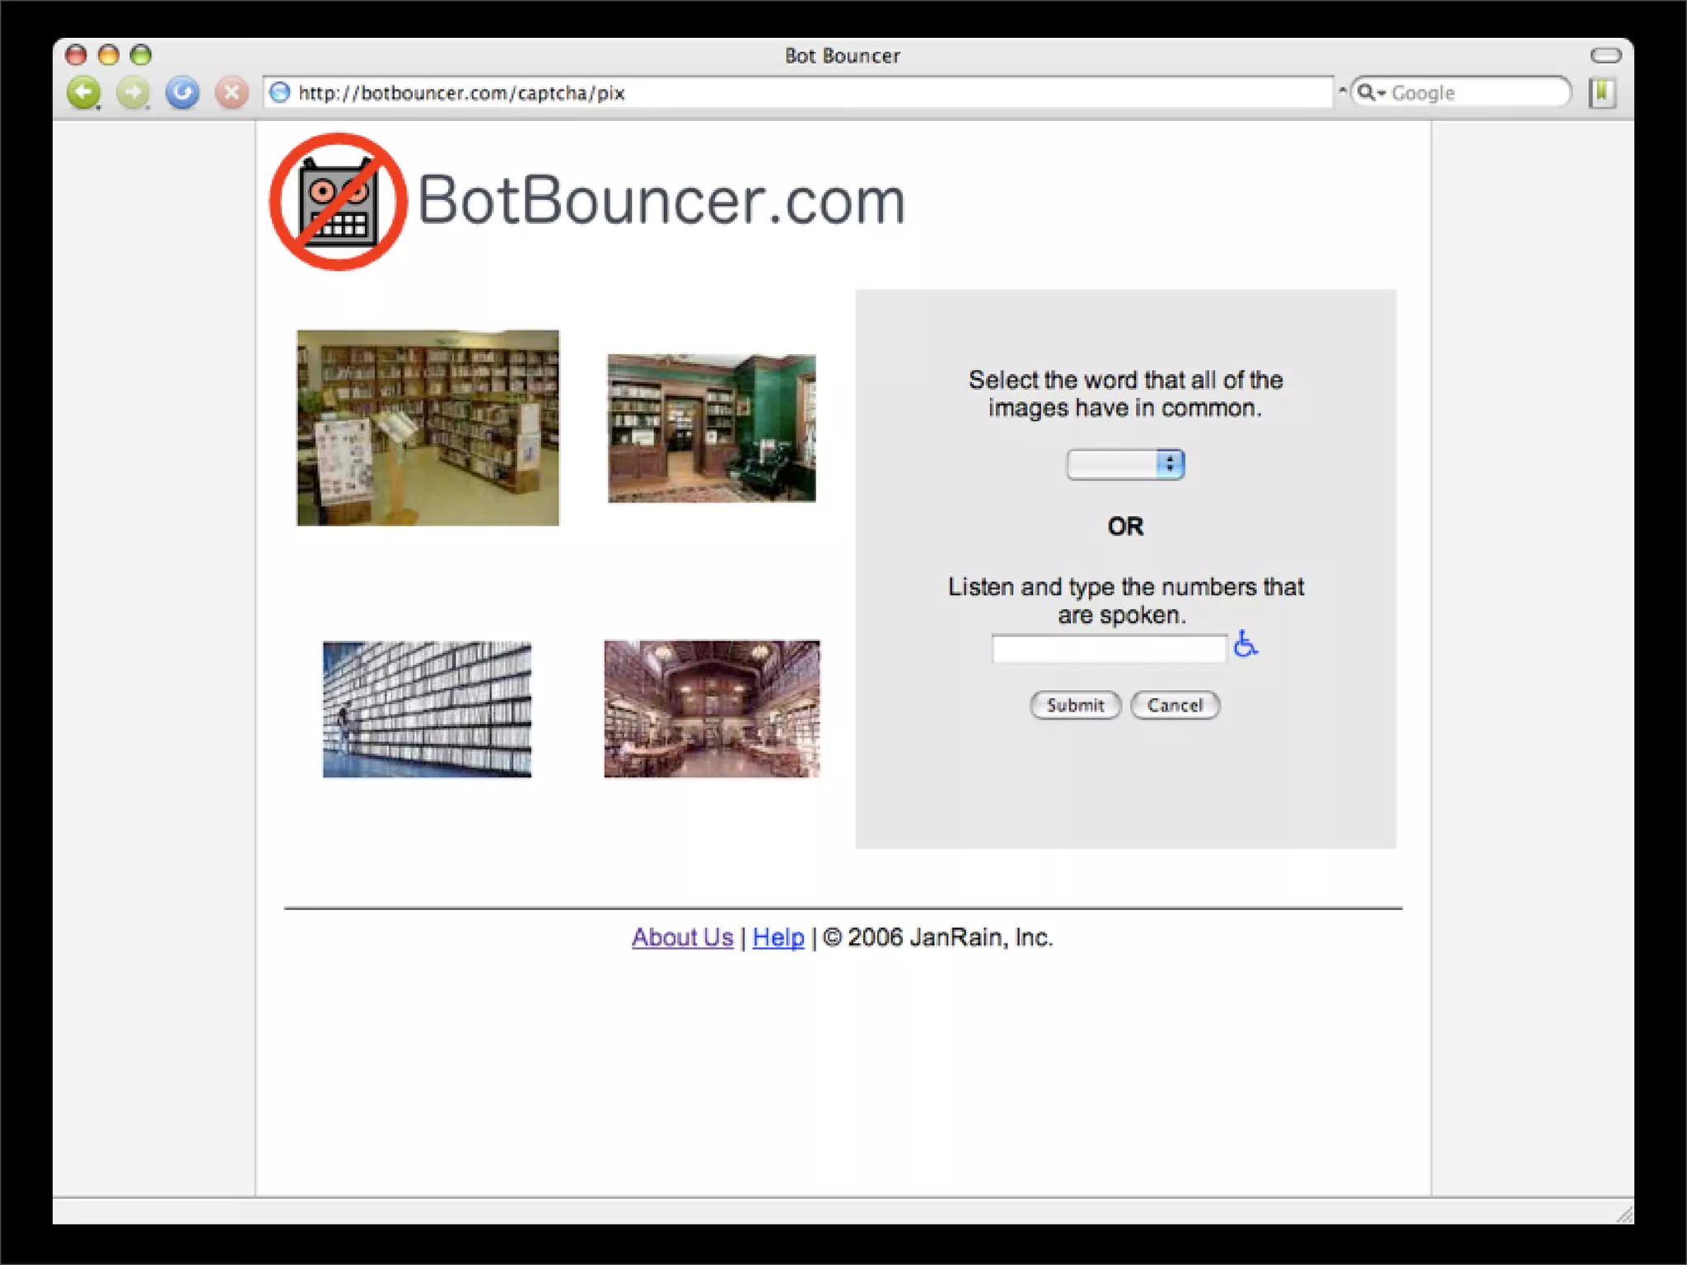Viewport: 1687px width, 1265px height.
Task: Click the blue-toned shelf wall thumbnail
Action: (x=427, y=709)
